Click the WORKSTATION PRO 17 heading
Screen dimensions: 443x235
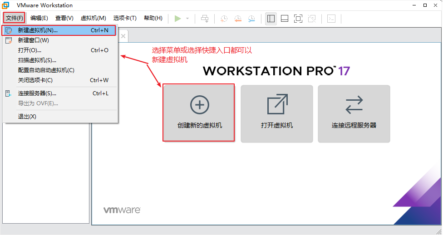(x=276, y=71)
